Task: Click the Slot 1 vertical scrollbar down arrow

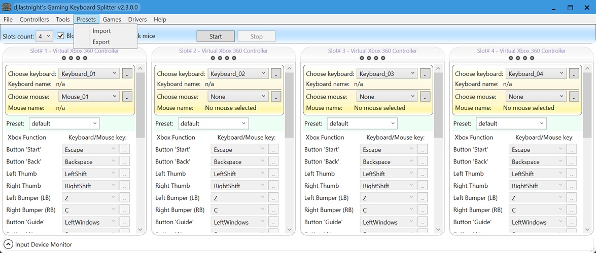Action: click(x=141, y=229)
